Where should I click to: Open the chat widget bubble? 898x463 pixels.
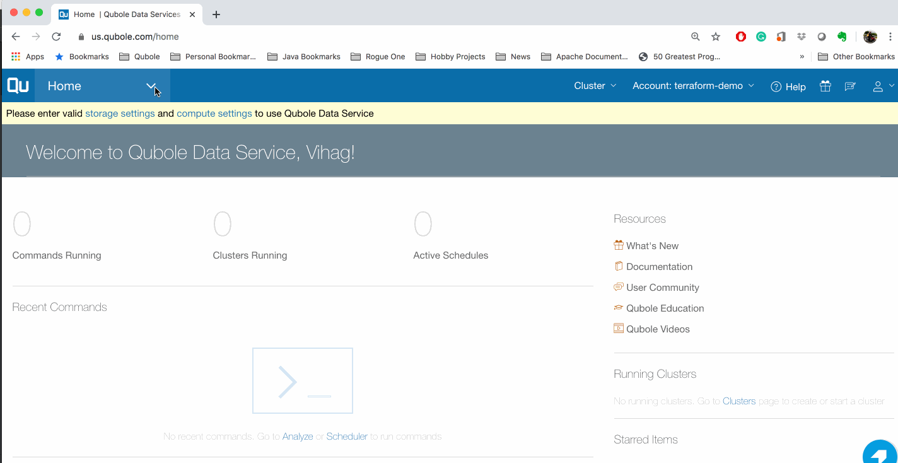pos(879,453)
